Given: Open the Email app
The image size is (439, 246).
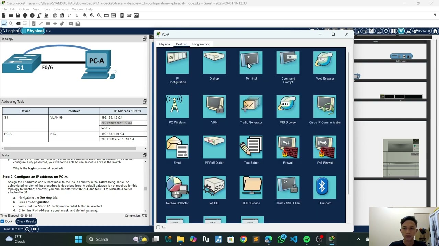Looking at the screenshot, I should point(177,147).
